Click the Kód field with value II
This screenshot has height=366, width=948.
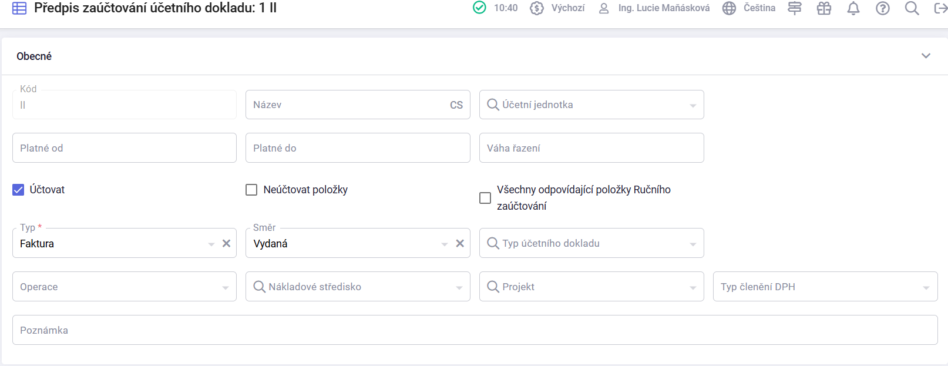(125, 105)
